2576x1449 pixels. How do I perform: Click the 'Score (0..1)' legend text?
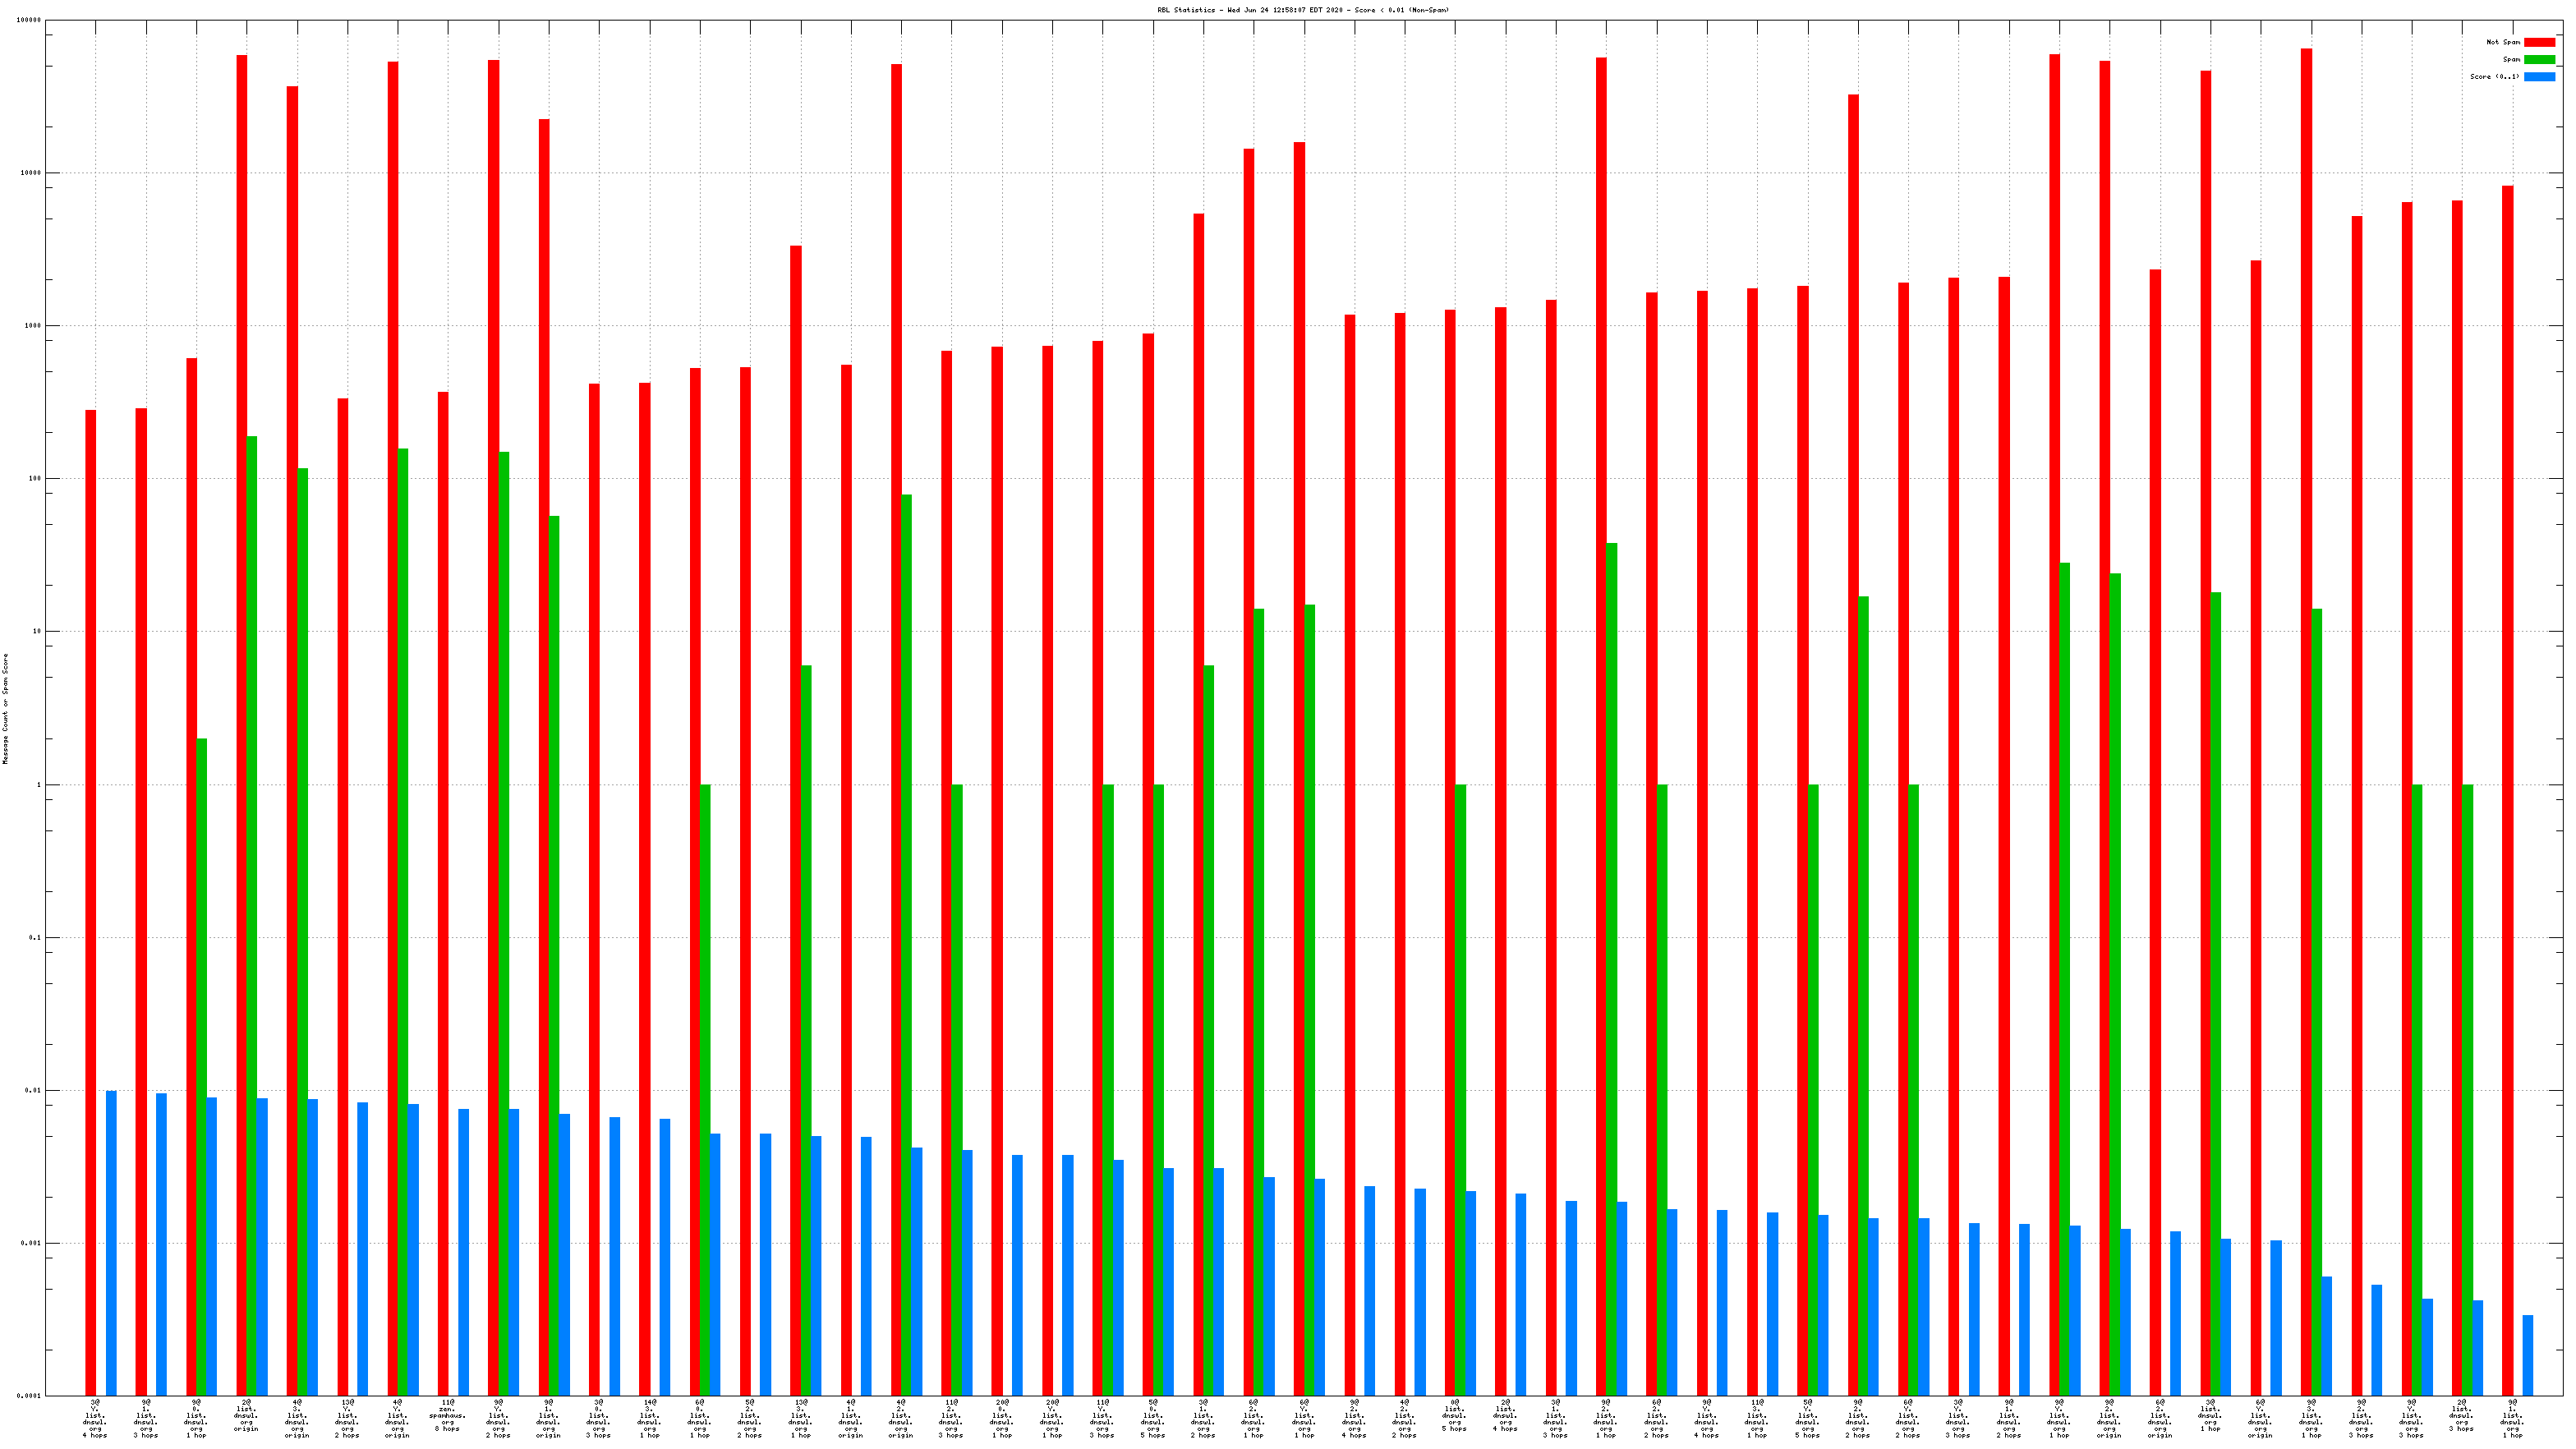click(2494, 77)
